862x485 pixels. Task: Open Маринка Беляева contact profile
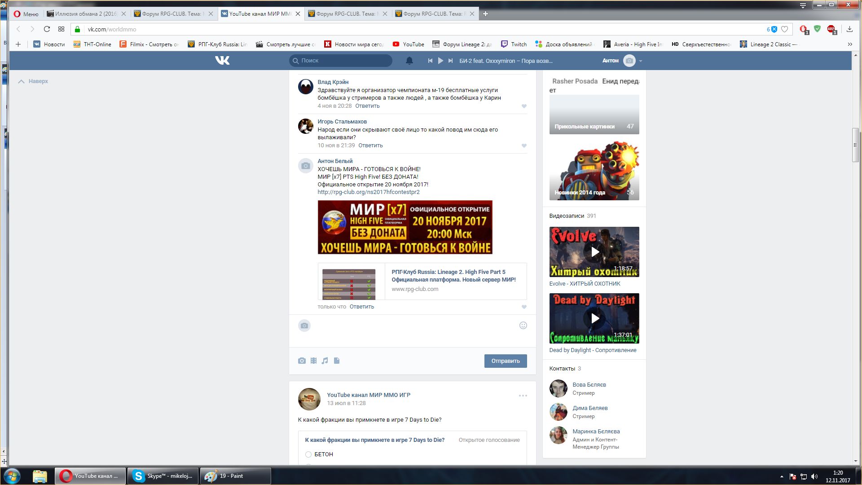point(596,432)
